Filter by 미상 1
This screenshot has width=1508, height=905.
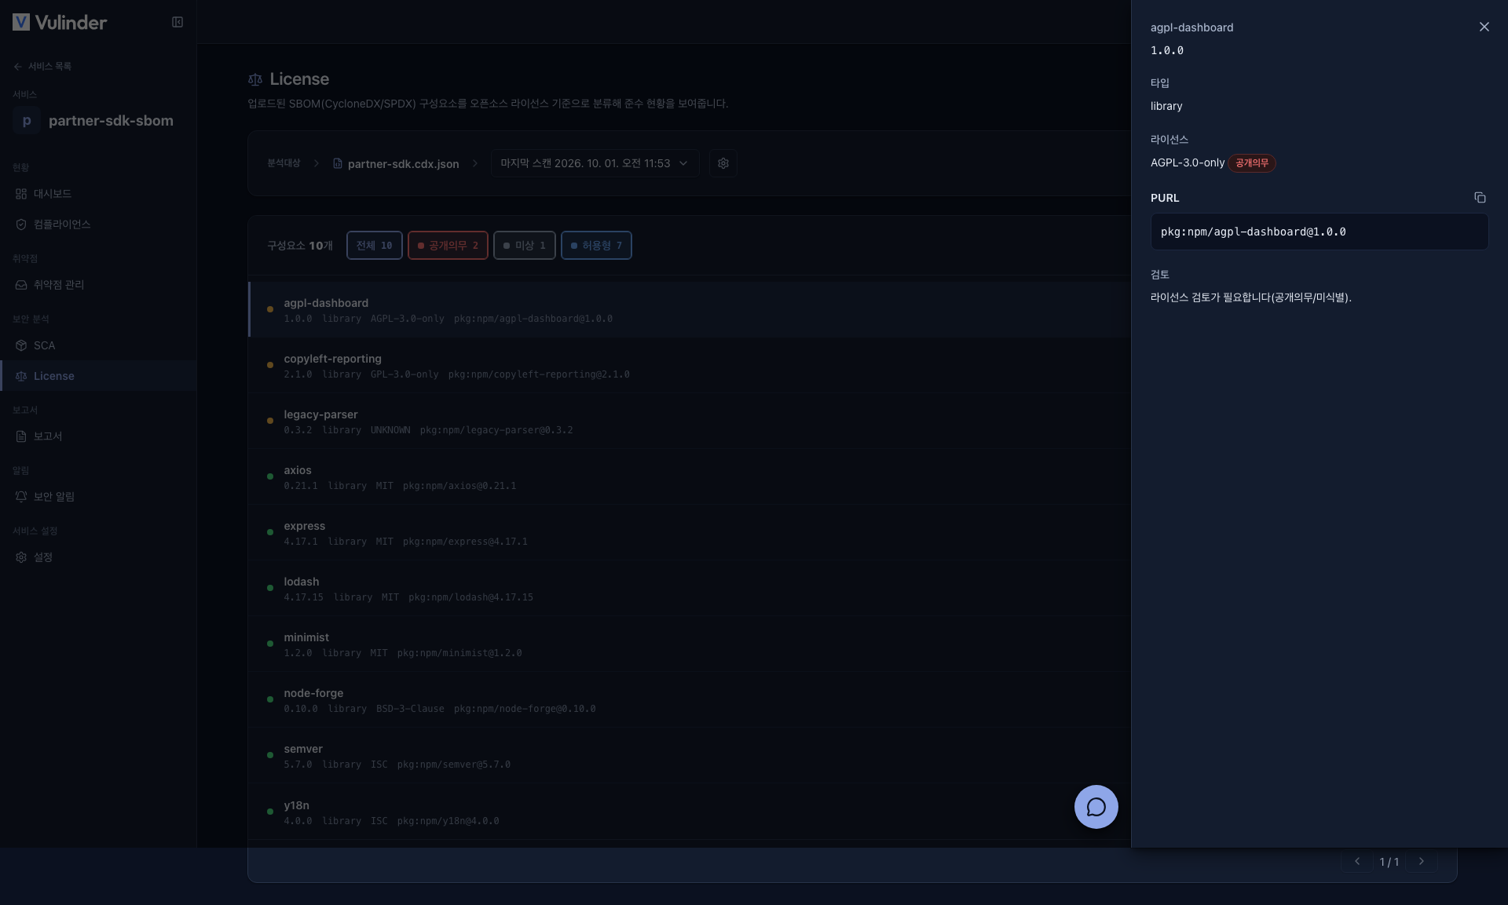(x=525, y=246)
